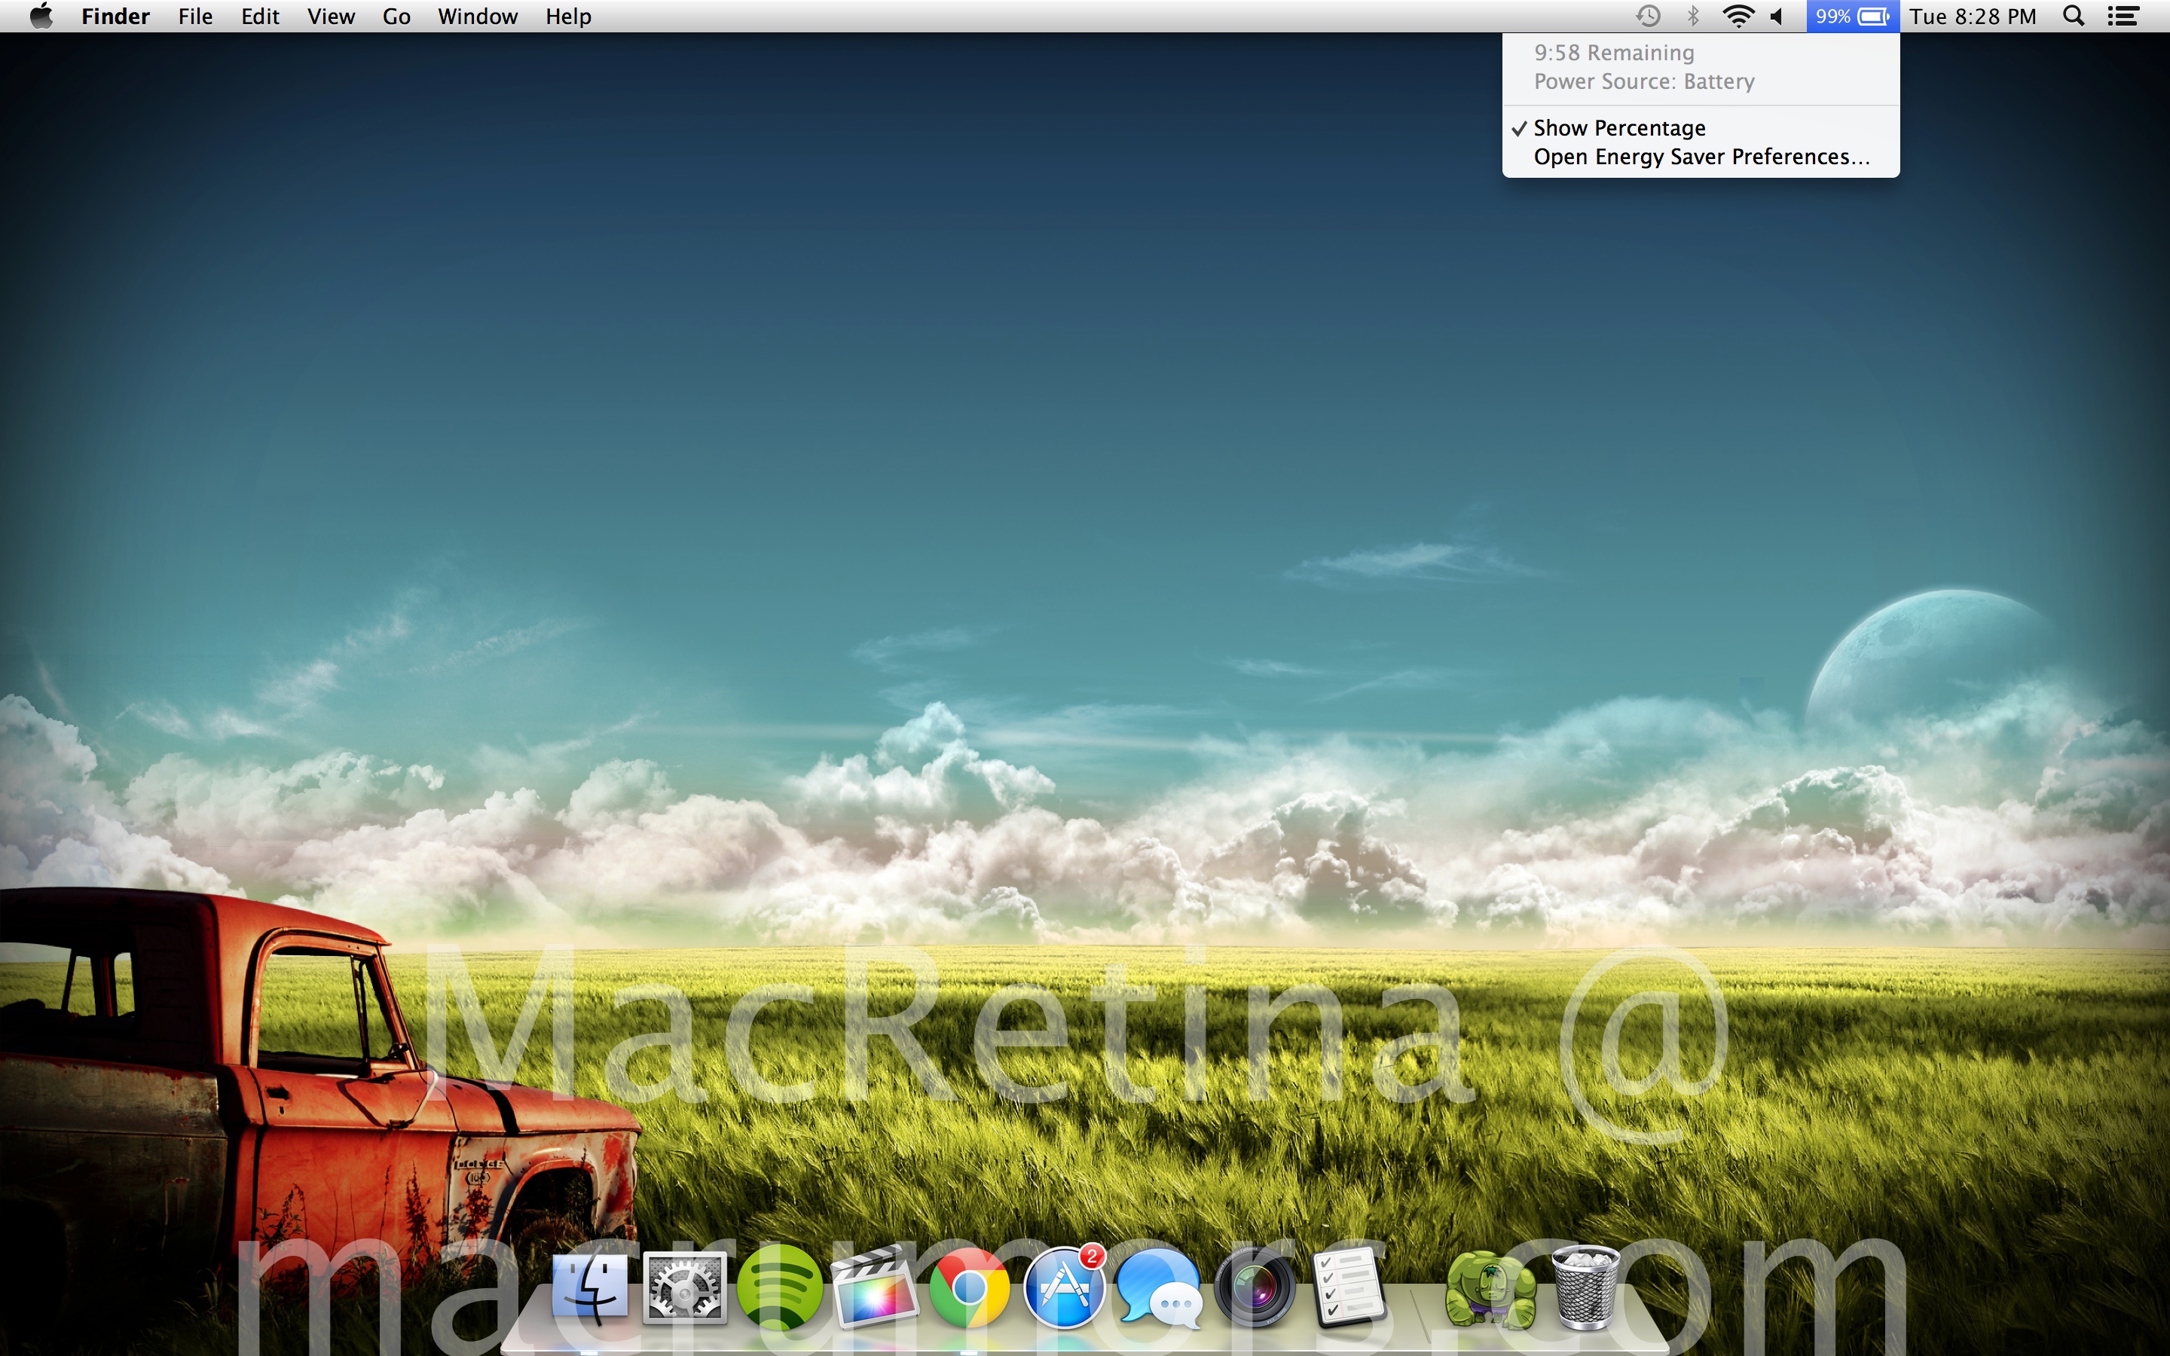Launch Final Cut Pro from the Dock
Screen dimensions: 2170x1356
[874, 1288]
